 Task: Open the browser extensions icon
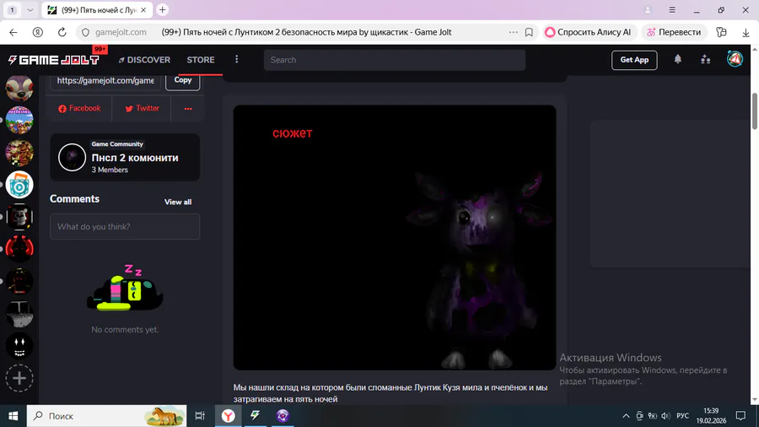(x=721, y=32)
